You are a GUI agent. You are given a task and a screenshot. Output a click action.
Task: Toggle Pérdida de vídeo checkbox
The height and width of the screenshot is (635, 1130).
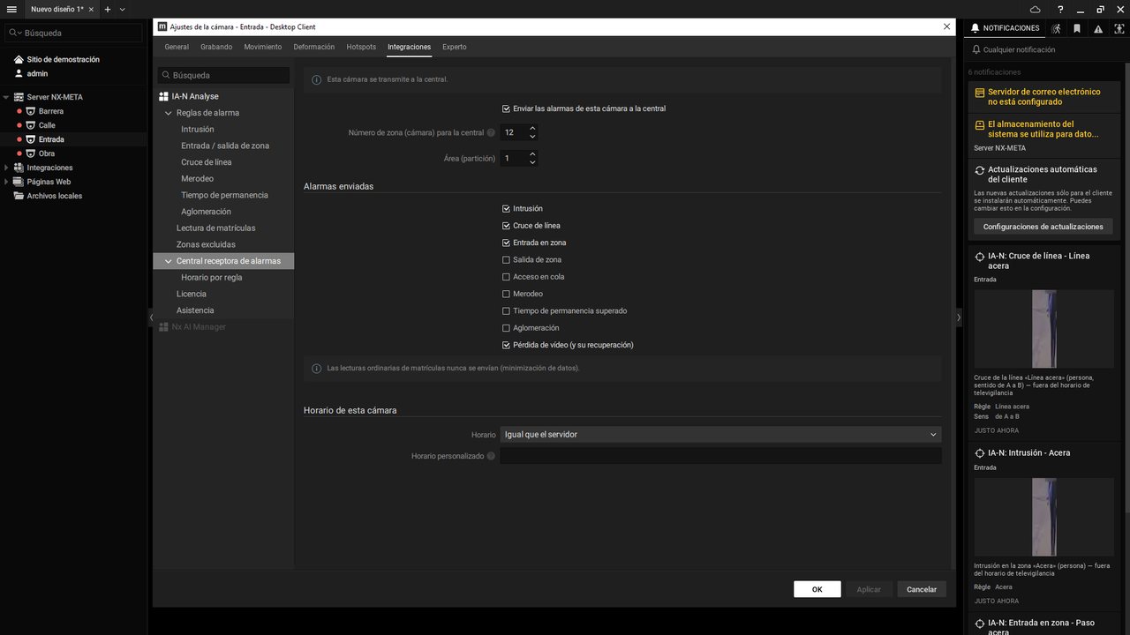click(x=506, y=345)
